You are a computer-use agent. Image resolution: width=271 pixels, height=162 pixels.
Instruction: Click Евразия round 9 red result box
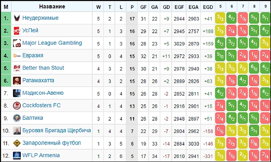tap(265, 55)
